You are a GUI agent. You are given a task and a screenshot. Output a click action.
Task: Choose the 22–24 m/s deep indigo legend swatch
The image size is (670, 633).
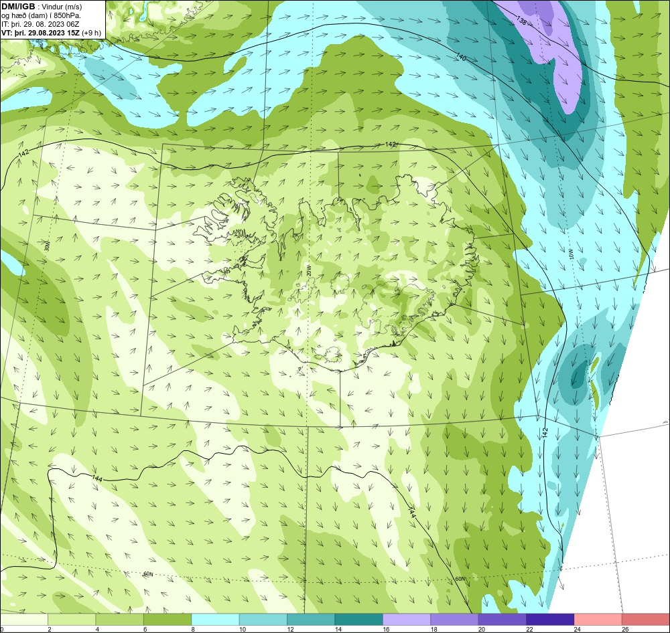(550, 619)
